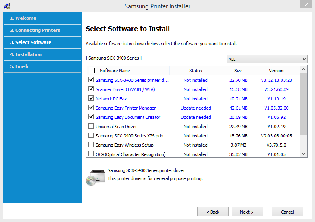Click the installer app icon in title bar
This screenshot has height=222, width=315.
(x=7, y=6)
